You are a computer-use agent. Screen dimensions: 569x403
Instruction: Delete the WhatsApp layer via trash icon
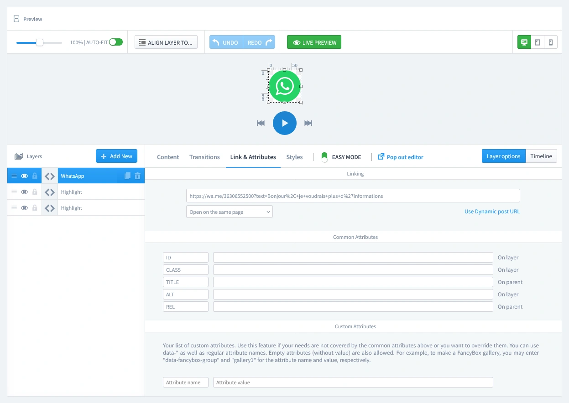[x=138, y=176]
